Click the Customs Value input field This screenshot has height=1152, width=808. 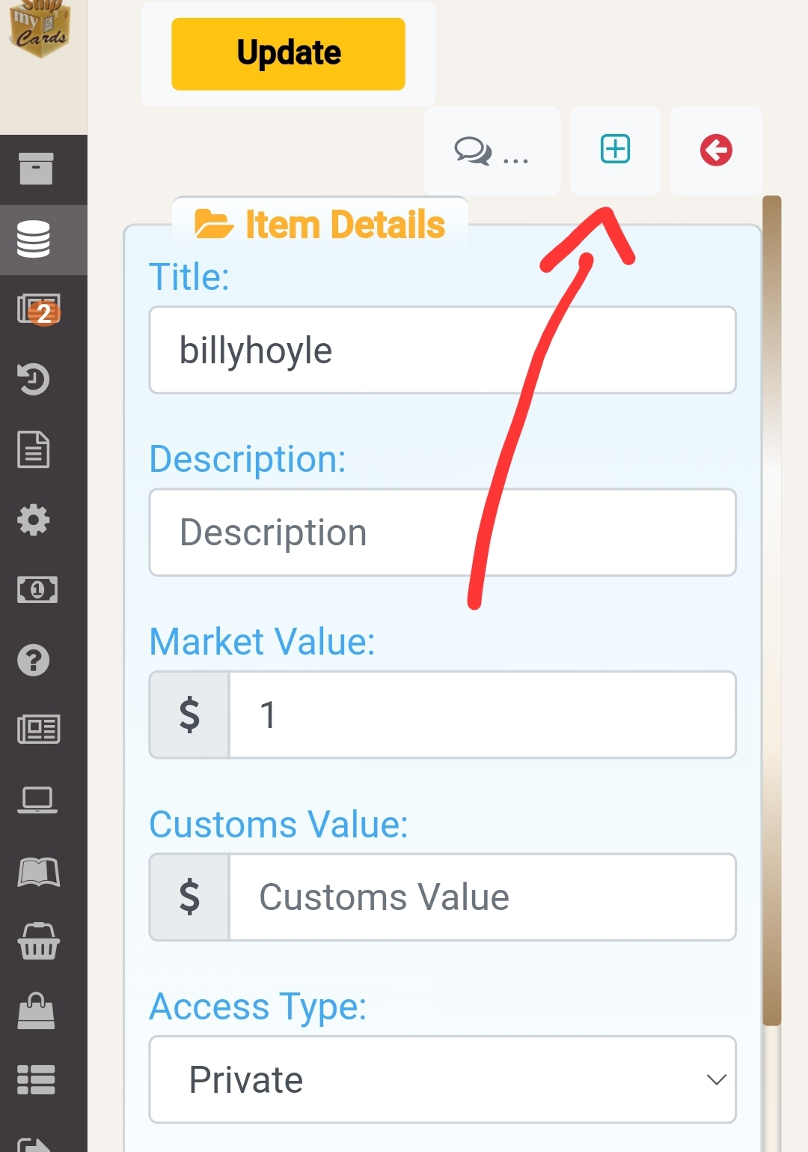coord(482,897)
